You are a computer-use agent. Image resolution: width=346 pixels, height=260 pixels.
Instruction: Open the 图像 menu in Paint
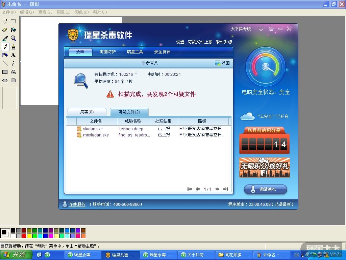63,12
